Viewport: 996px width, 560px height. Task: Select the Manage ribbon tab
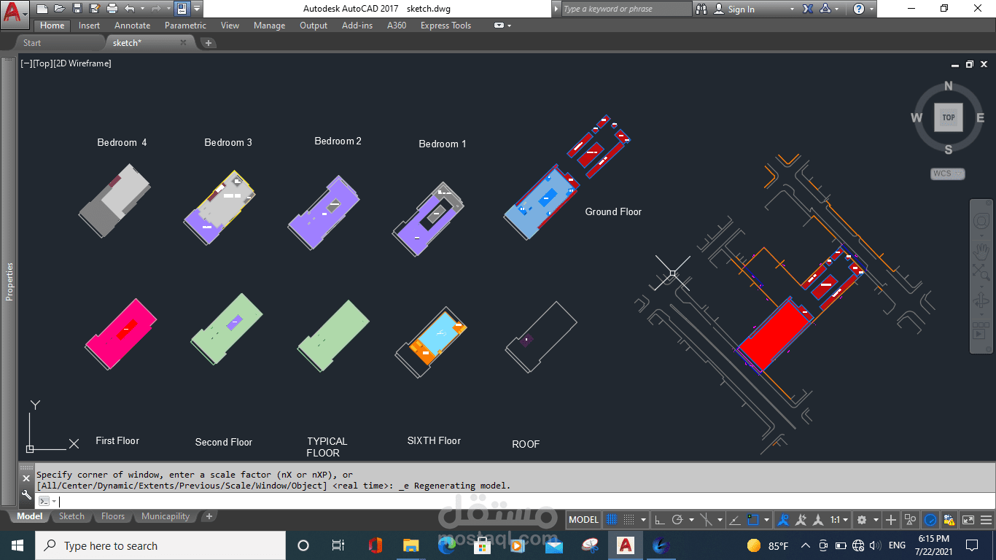point(269,26)
